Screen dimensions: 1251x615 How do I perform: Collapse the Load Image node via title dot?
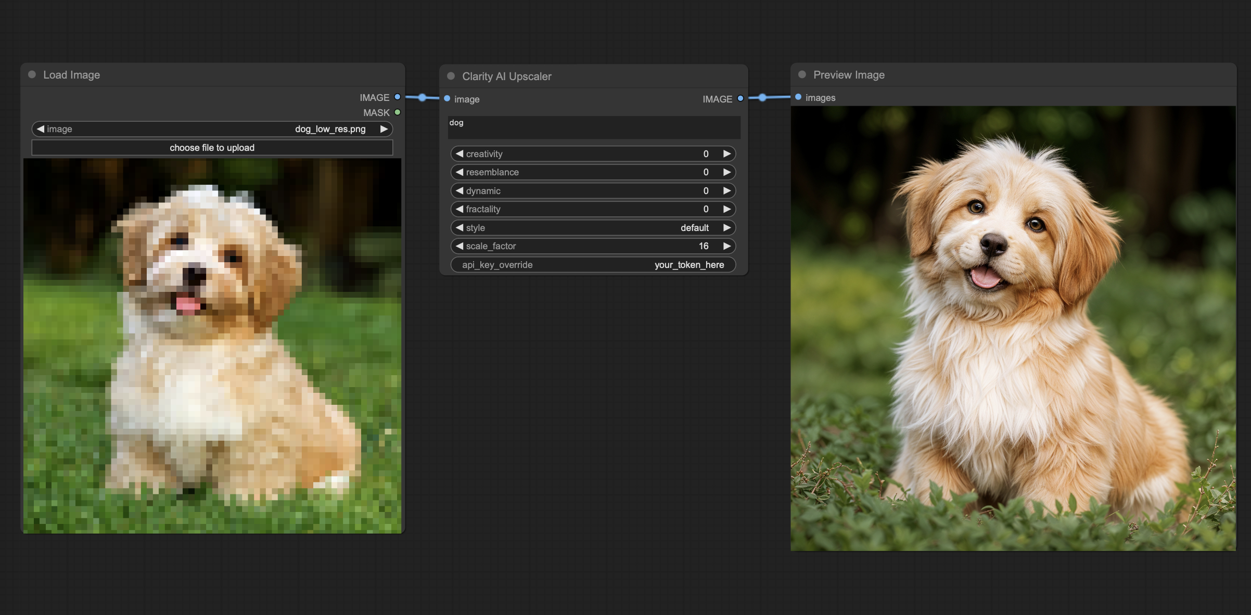tap(32, 75)
